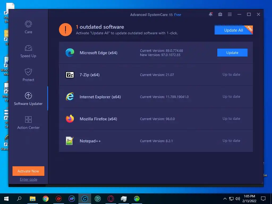Click Notepad++ Up to date status
272x204 pixels.
point(231,141)
